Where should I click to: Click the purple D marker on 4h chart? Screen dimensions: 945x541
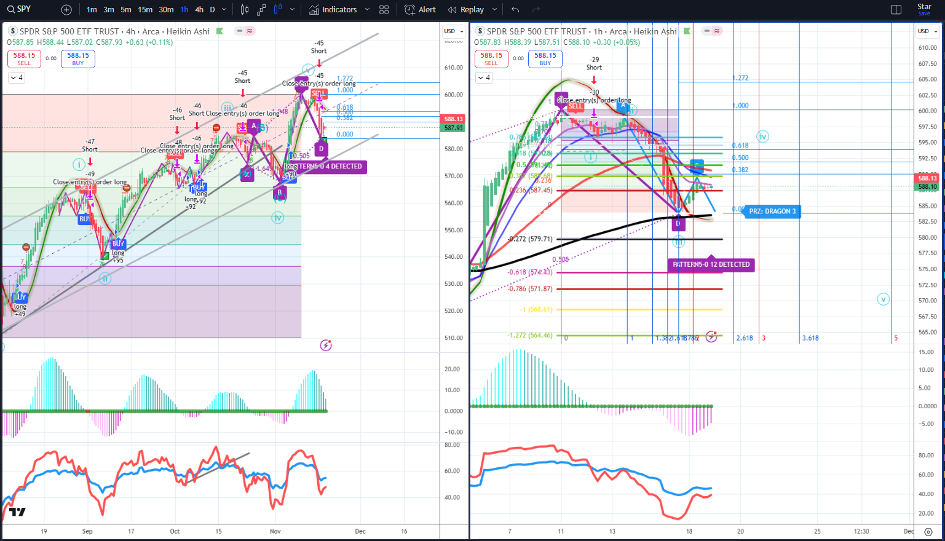pyautogui.click(x=321, y=149)
